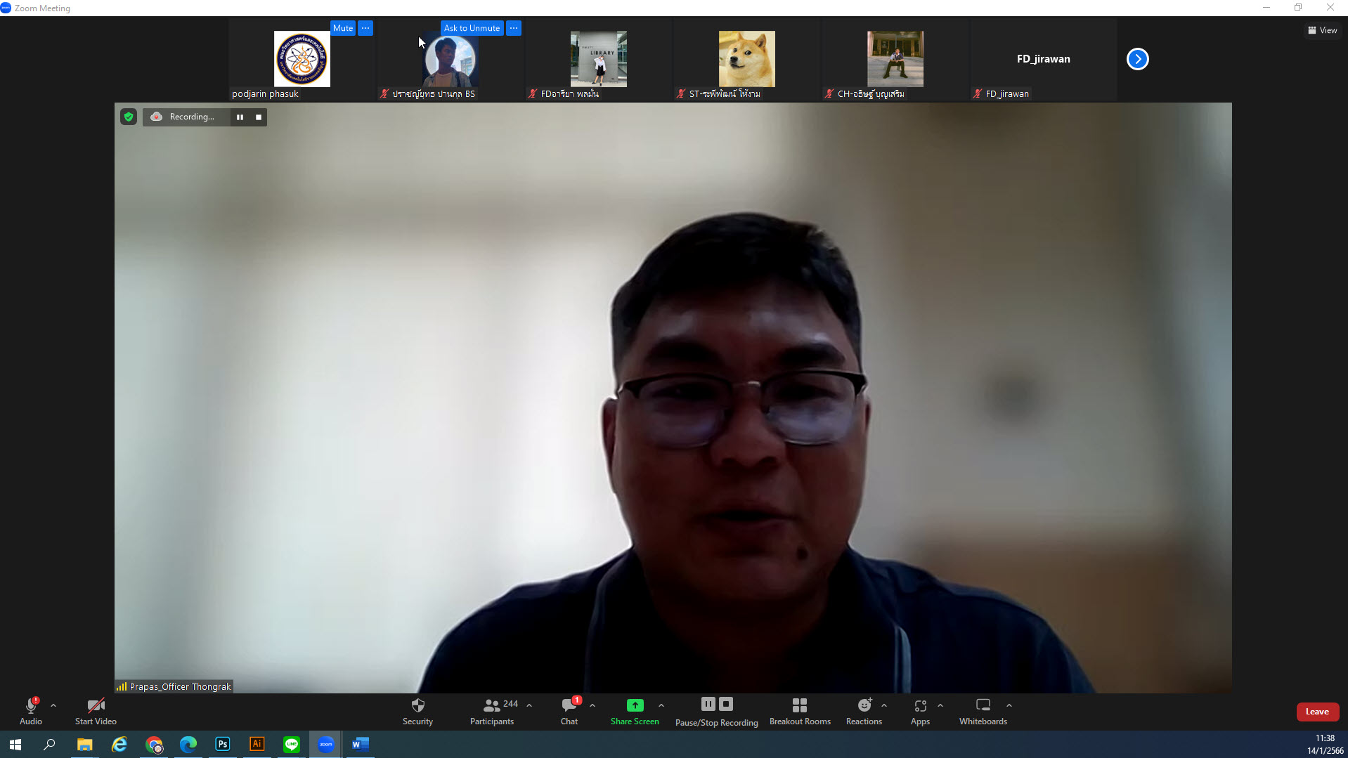Stop recording in the Recording indicator

click(x=259, y=117)
